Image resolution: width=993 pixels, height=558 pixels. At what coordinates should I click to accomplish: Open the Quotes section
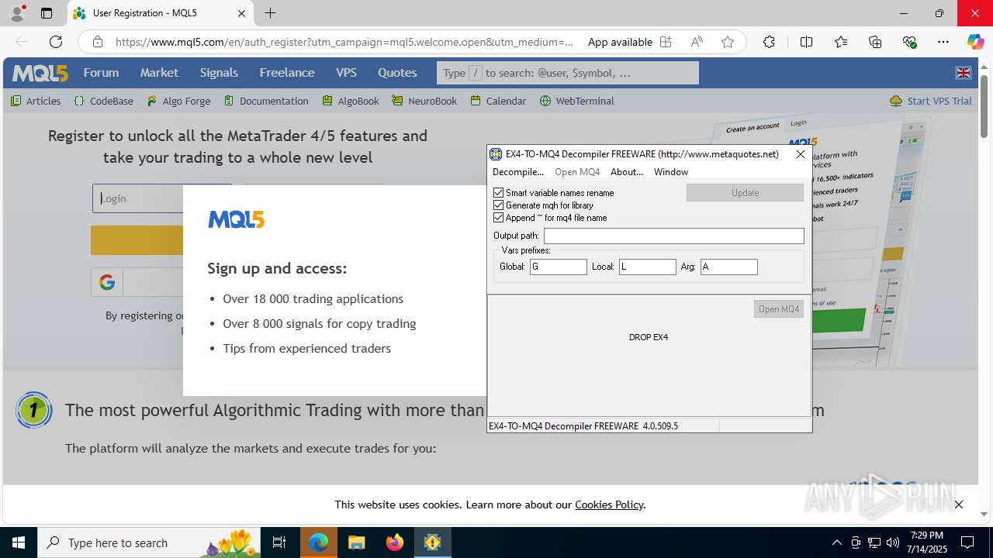point(397,73)
